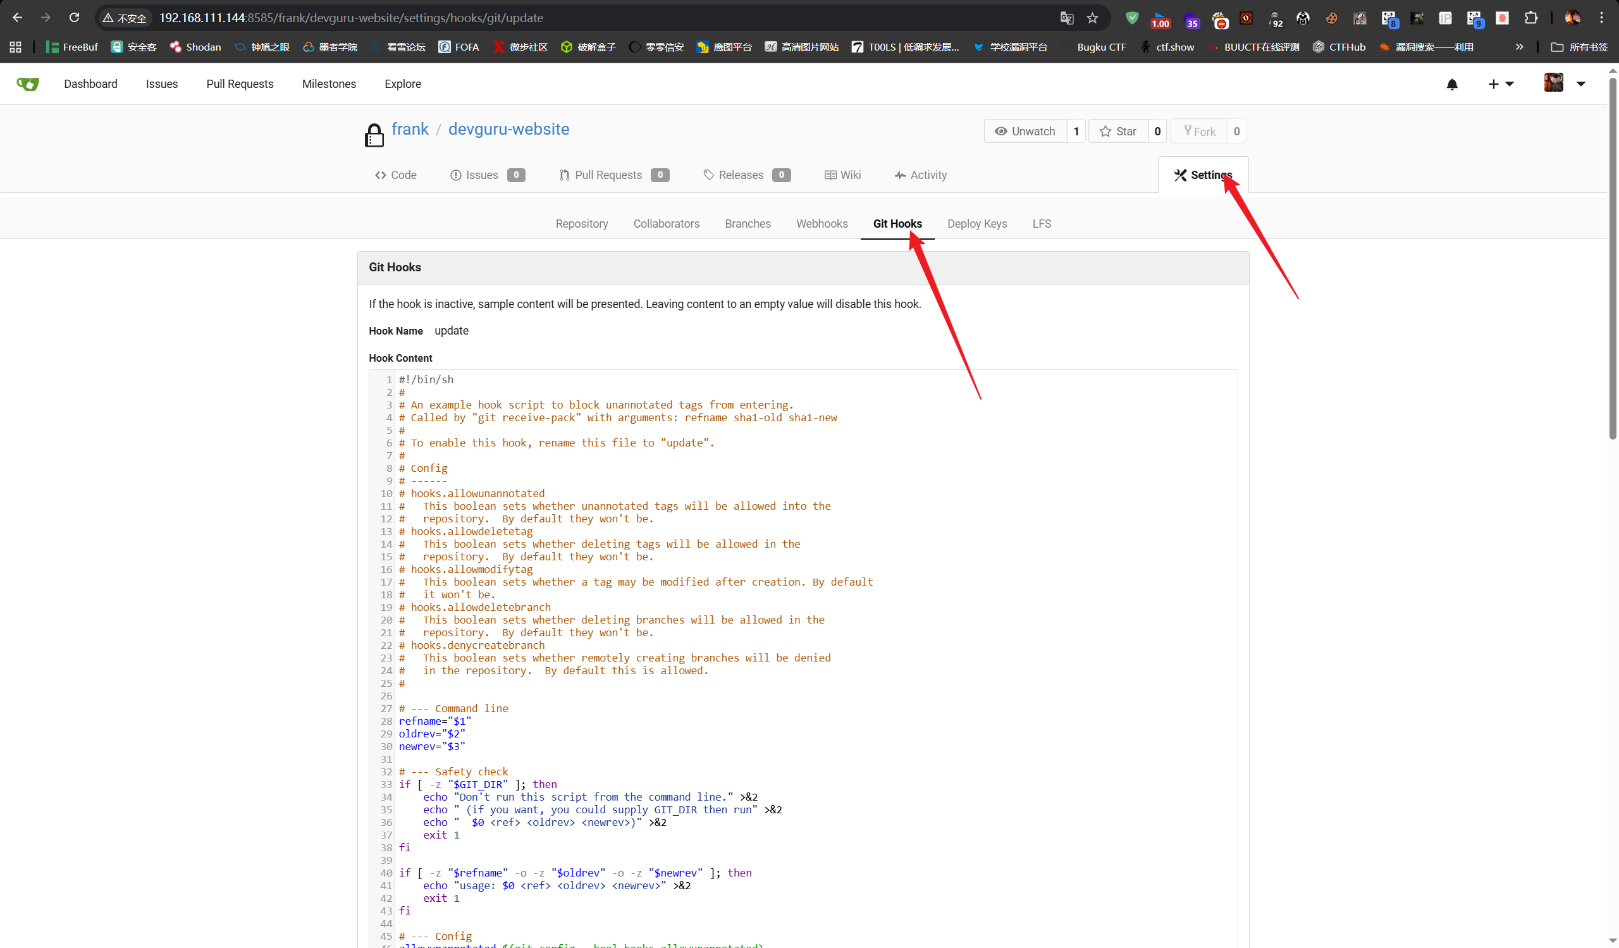Click the Gitea logo home icon
The image size is (1619, 948).
tap(28, 84)
